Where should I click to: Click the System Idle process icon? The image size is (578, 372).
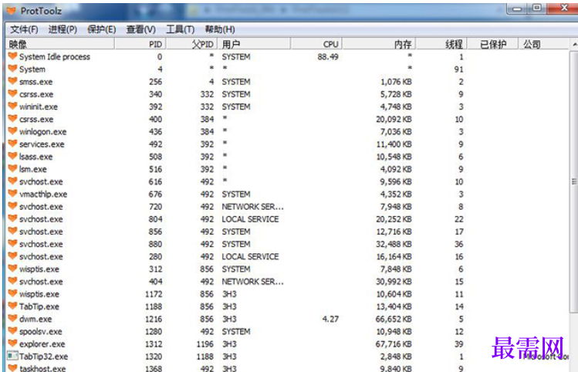click(x=12, y=56)
